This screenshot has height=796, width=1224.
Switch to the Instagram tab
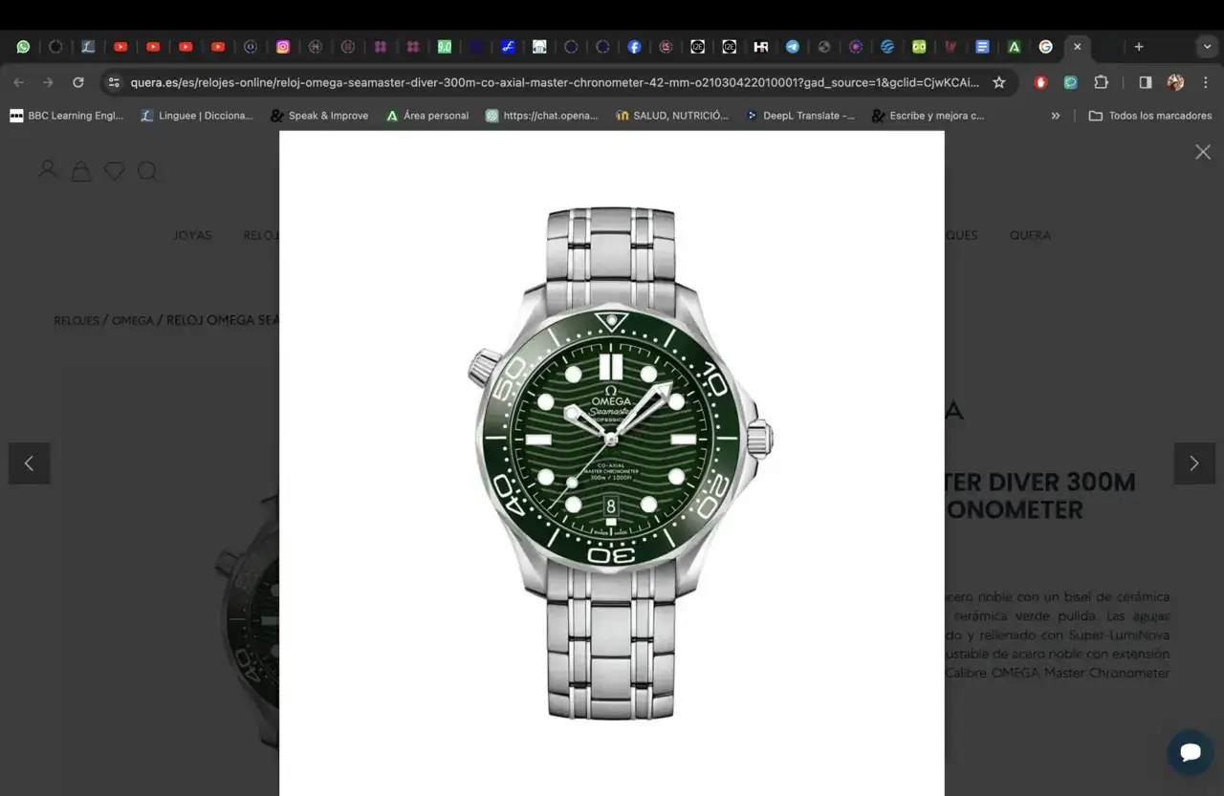[283, 46]
